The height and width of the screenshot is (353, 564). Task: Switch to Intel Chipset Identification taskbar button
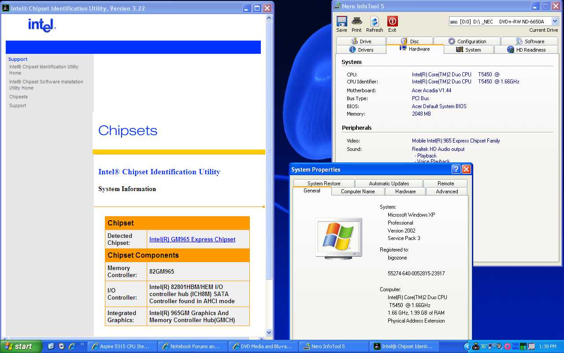click(404, 346)
